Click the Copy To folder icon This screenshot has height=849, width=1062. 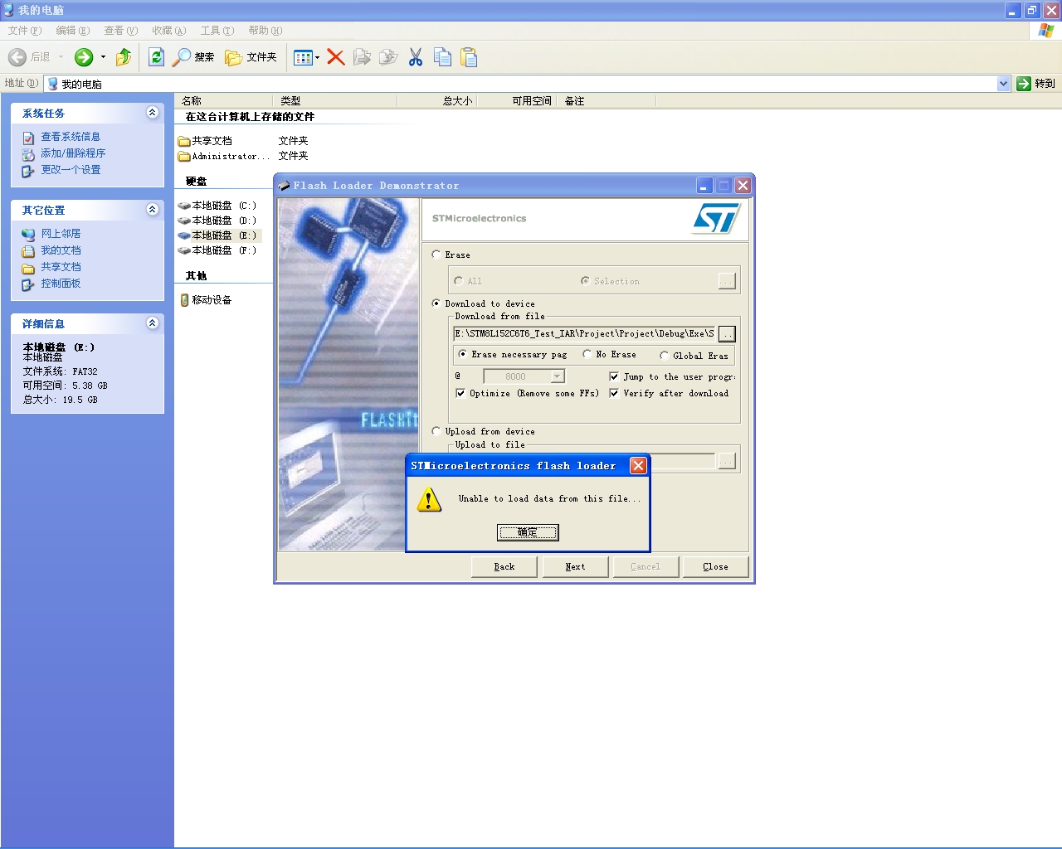click(x=388, y=57)
